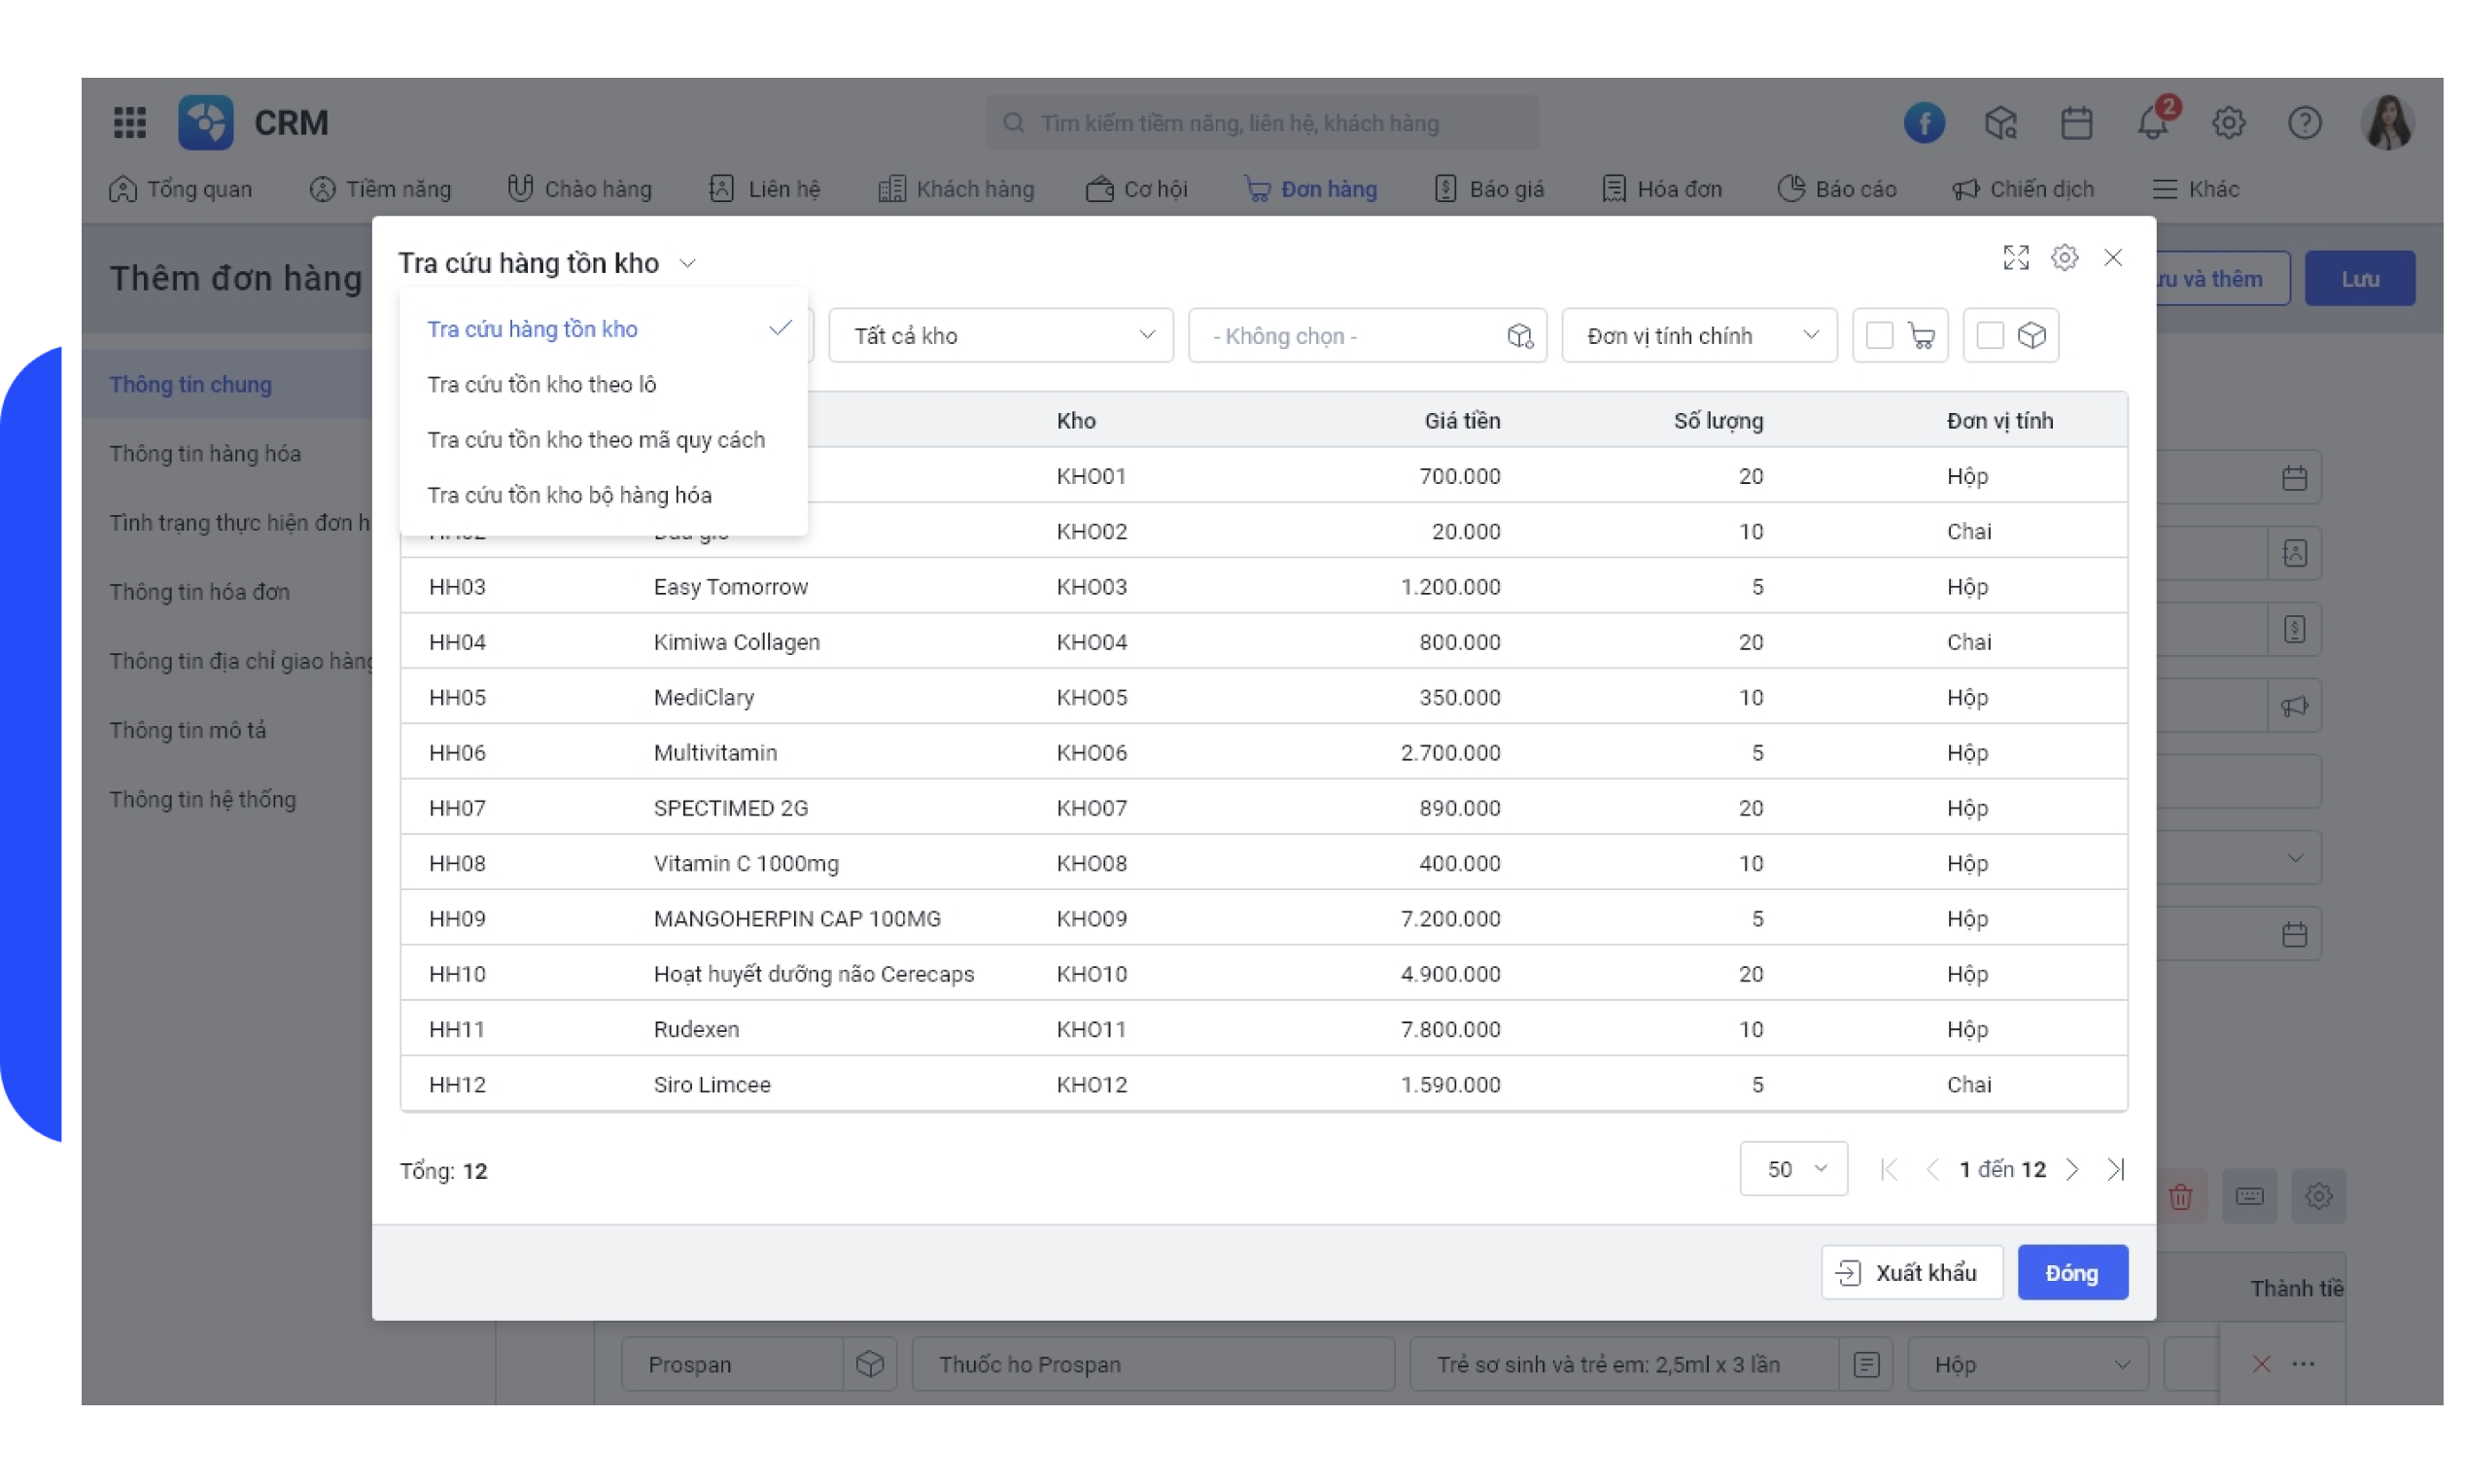
Task: Open the 50 rows per page dropdown
Action: point(1793,1169)
